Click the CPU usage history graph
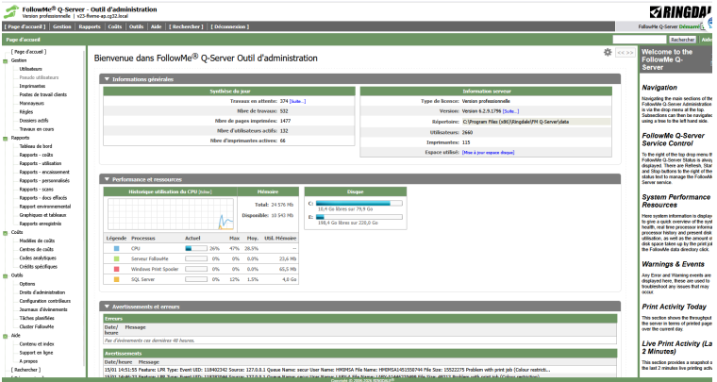This screenshot has width=717, height=382. point(171,213)
